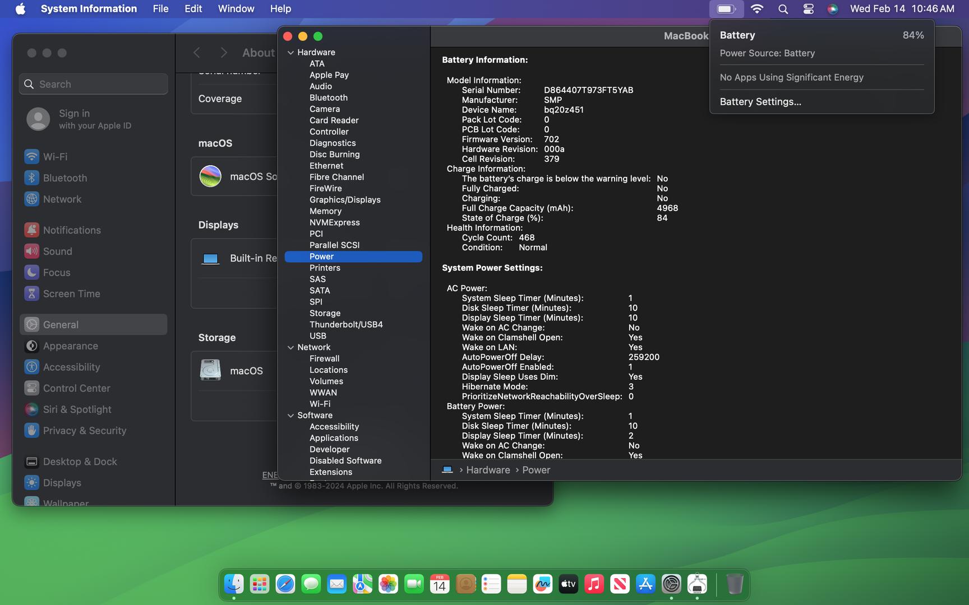Open Reminders app in Dock
The image size is (969, 605).
click(491, 584)
